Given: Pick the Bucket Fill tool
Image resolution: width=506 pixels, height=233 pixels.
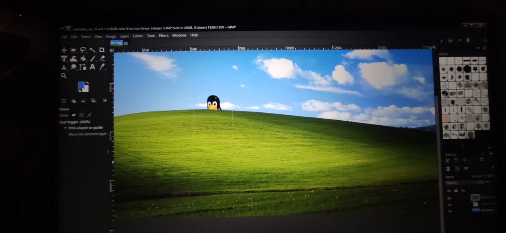Looking at the screenshot, I should pos(83,59).
